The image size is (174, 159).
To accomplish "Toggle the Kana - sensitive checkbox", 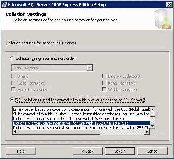I will (x=104, y=83).
